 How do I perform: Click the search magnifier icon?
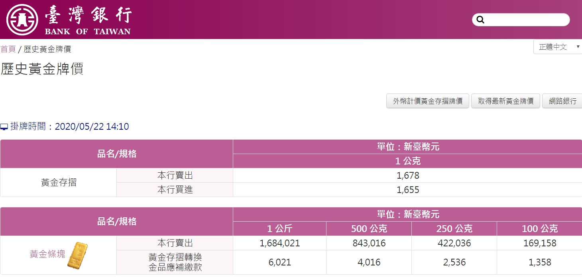pyautogui.click(x=480, y=20)
